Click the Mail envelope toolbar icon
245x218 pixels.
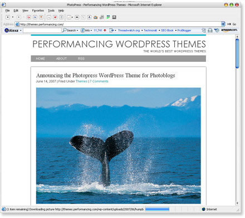click(69, 17)
